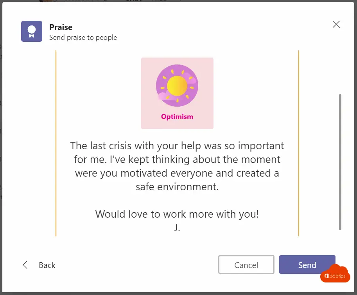Click the 'Would love to work more' line

click(x=177, y=214)
